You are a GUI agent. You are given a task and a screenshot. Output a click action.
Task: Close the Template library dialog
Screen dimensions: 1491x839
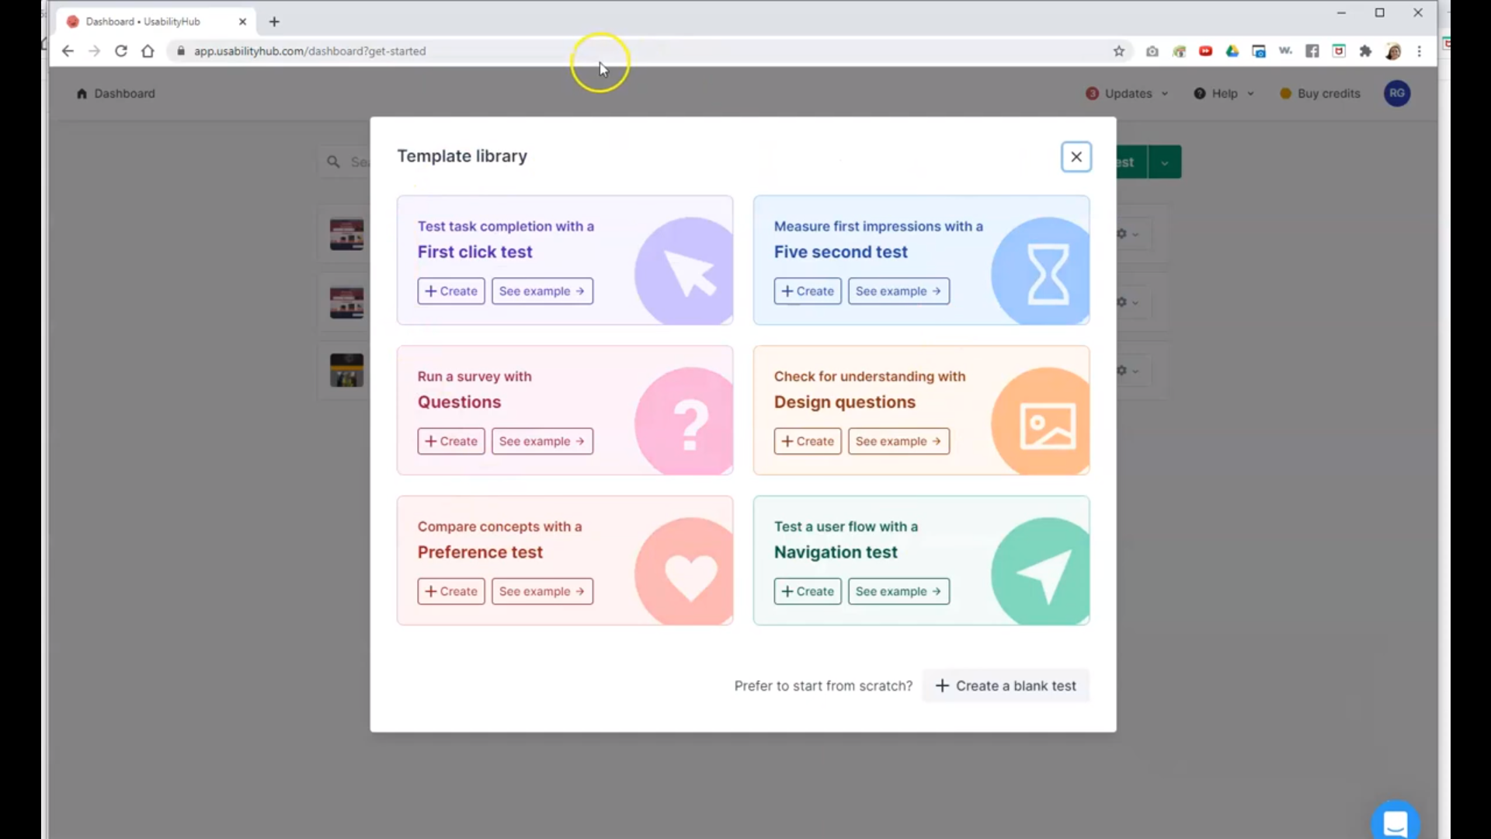[1076, 157]
